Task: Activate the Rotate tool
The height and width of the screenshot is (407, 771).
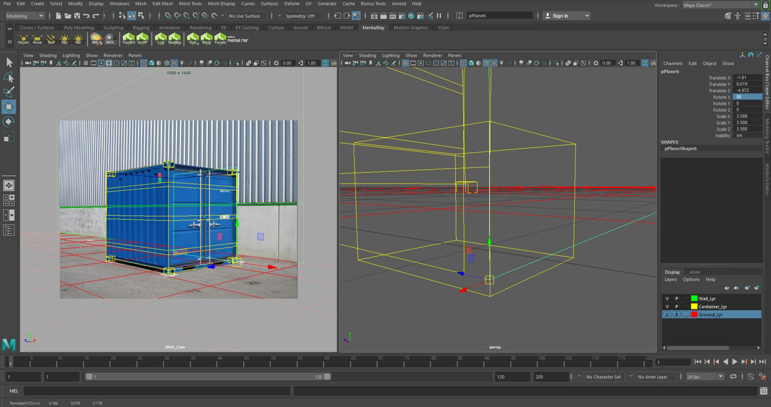Action: pyautogui.click(x=9, y=122)
